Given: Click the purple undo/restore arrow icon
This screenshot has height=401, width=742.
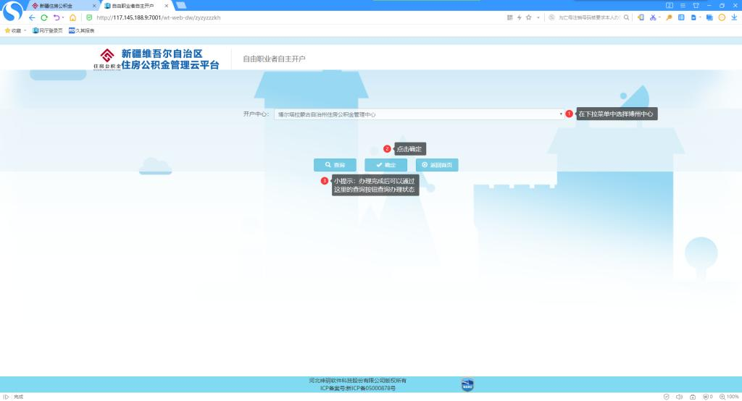Looking at the screenshot, I should 57,17.
